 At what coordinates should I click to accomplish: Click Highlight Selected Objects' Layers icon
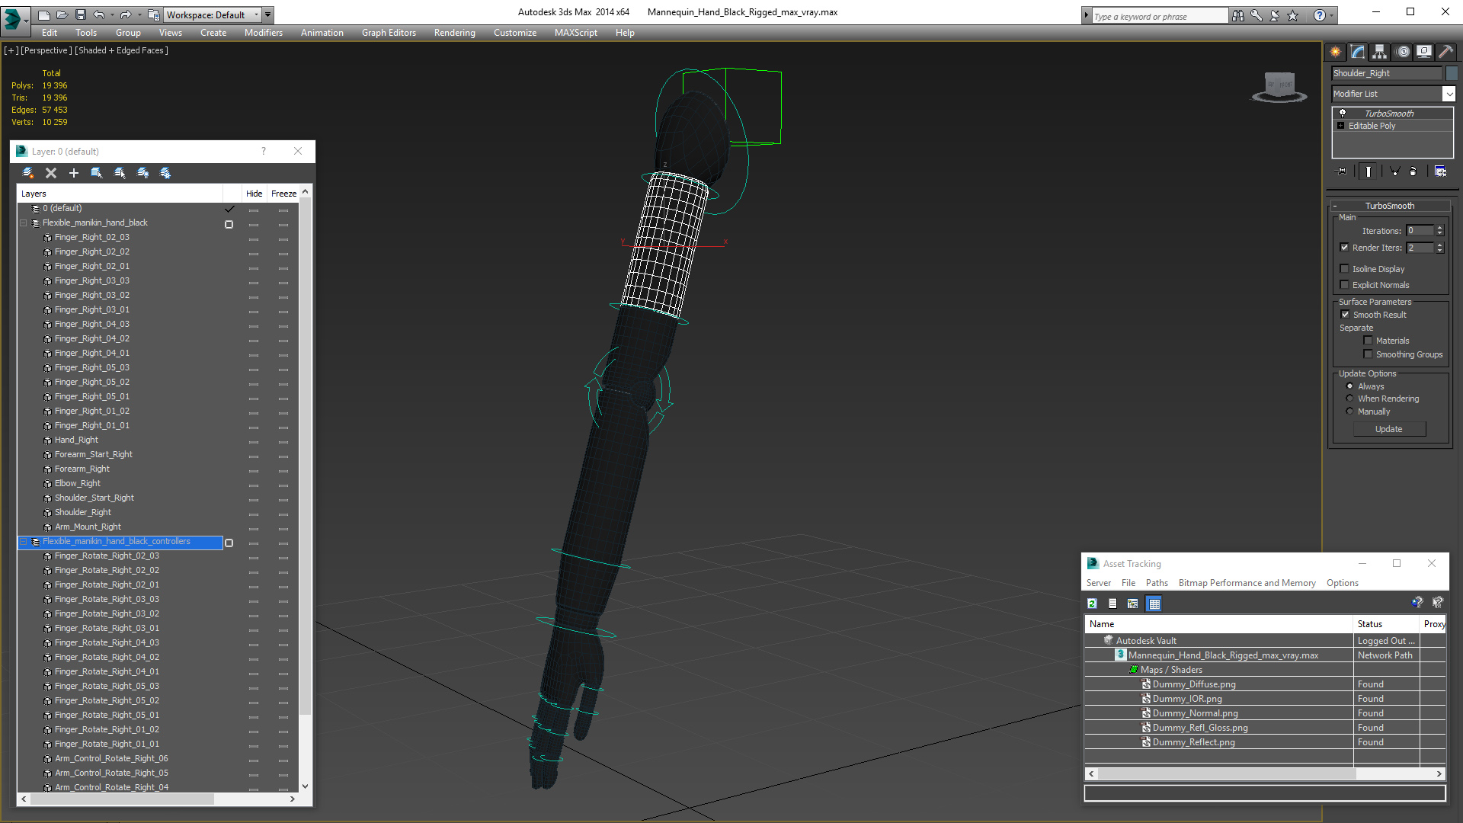coord(120,173)
